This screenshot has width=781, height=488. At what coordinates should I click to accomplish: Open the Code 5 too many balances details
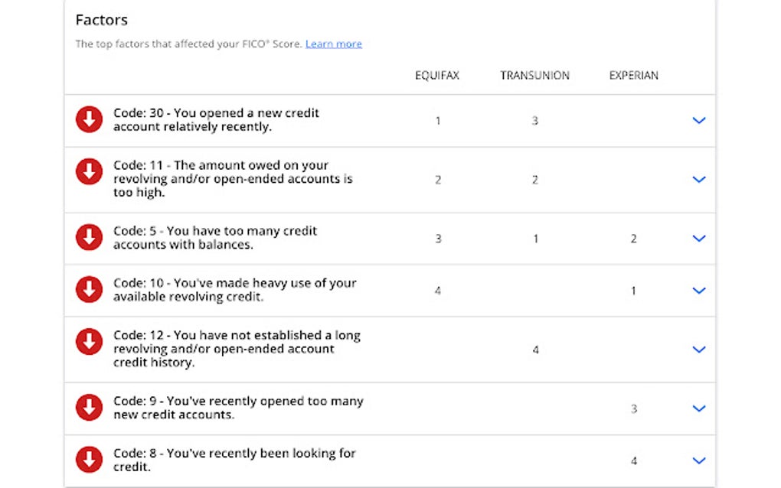point(698,238)
